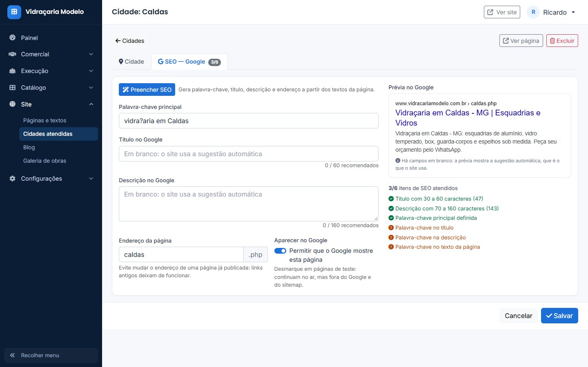The height and width of the screenshot is (367, 588).
Task: Click the Excluir button
Action: (562, 41)
